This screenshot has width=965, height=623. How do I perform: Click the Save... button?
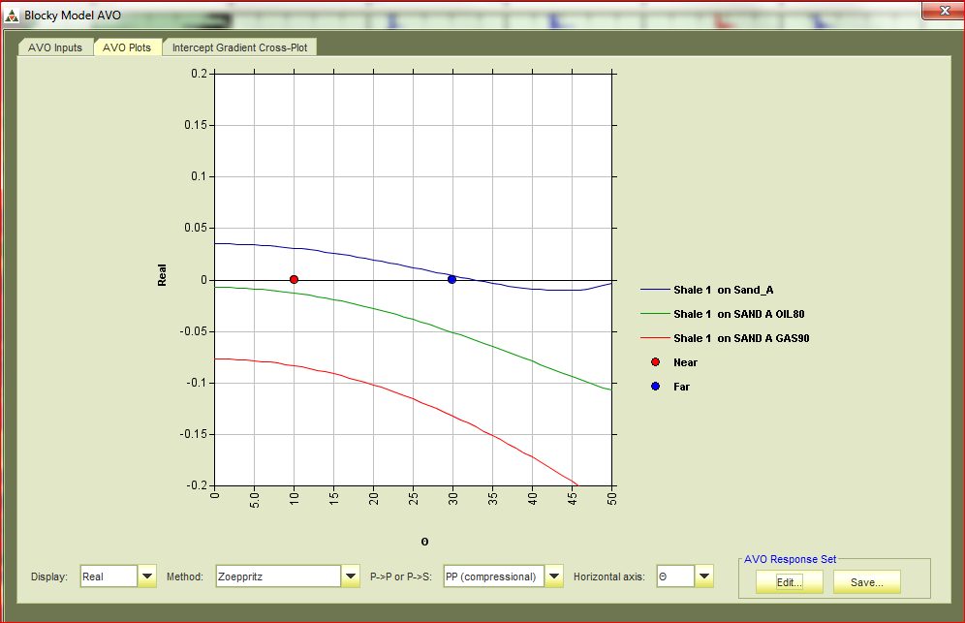tap(866, 582)
